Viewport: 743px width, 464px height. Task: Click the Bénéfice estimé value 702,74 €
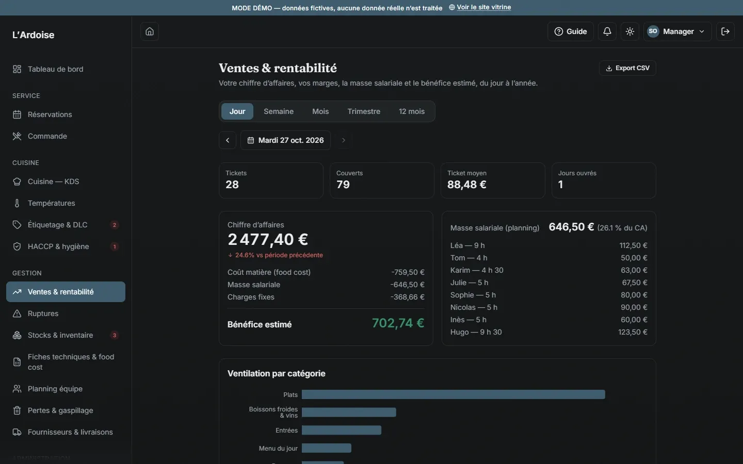398,323
